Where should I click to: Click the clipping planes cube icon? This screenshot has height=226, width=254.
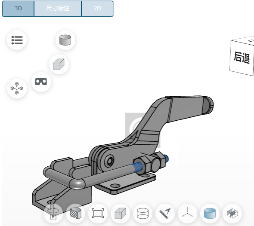coord(232,214)
